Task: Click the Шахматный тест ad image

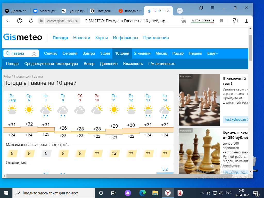Action: (x=199, y=100)
